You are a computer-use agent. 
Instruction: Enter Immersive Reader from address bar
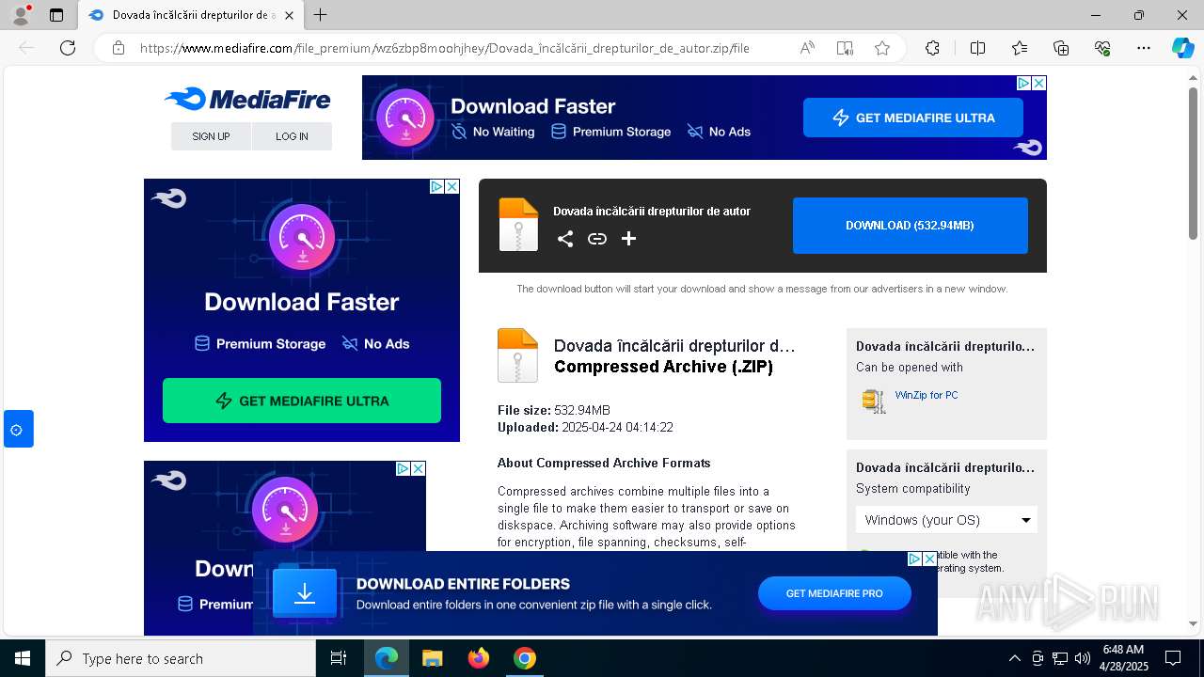845,48
